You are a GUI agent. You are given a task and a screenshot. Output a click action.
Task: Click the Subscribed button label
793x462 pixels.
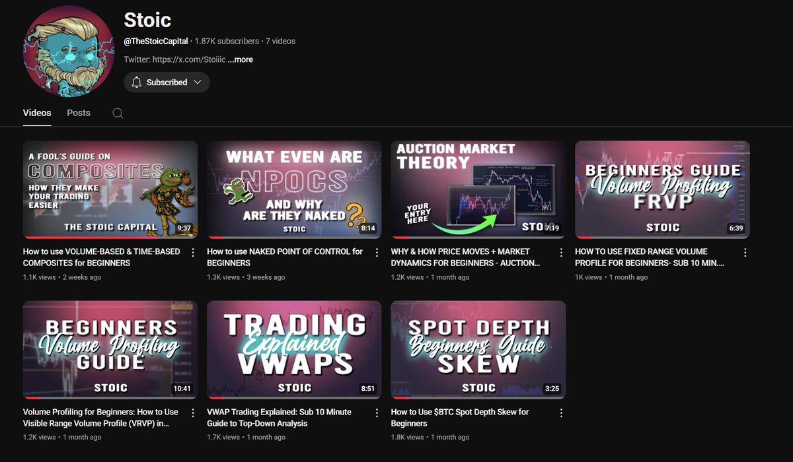[x=167, y=82]
